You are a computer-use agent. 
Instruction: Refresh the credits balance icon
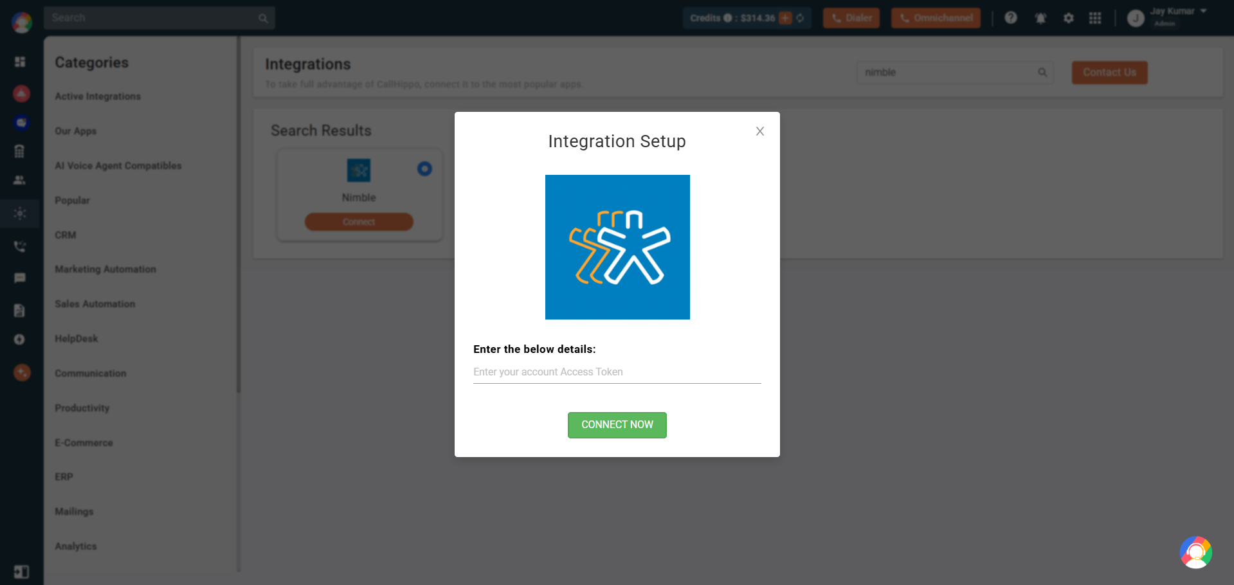[x=800, y=18]
